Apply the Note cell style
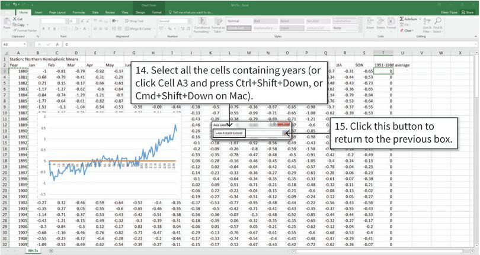Screen dimensions: 480x255 point(345,28)
